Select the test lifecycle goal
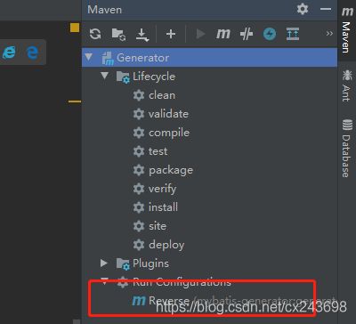The height and width of the screenshot is (324, 356). [158, 151]
